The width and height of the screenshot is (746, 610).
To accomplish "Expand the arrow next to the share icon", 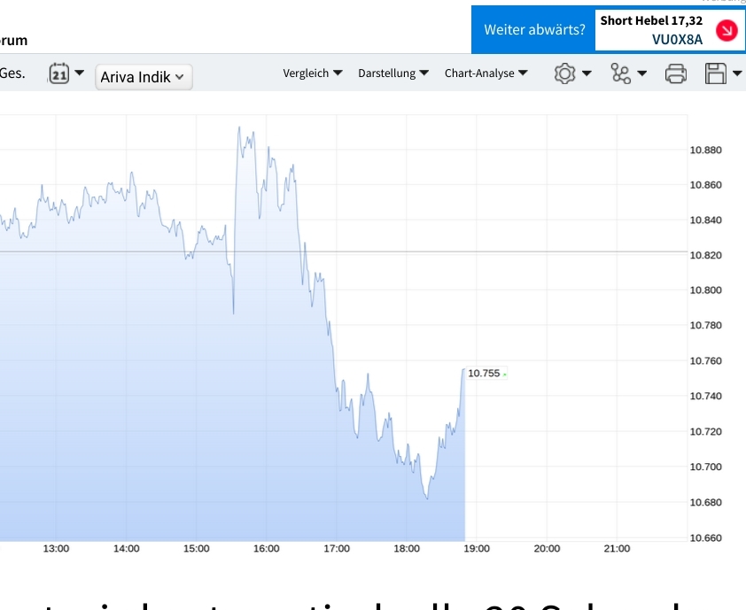I will coord(640,74).
